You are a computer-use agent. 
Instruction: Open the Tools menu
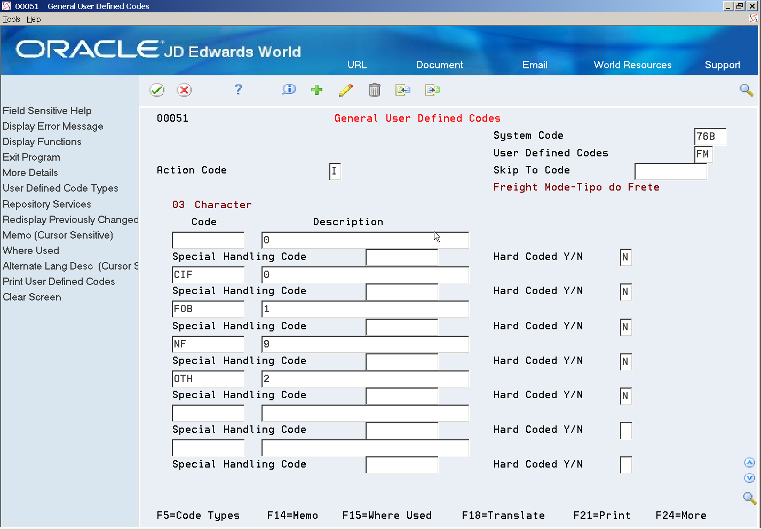(11, 19)
